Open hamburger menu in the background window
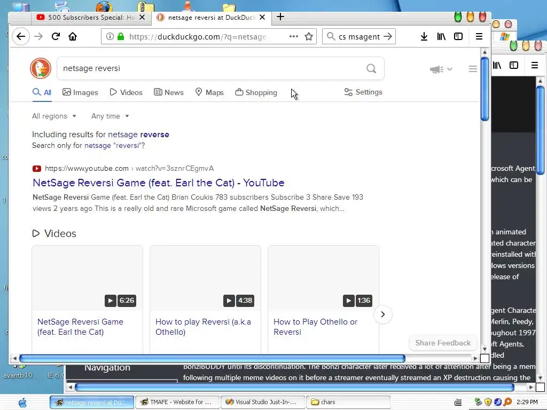 coord(534,65)
